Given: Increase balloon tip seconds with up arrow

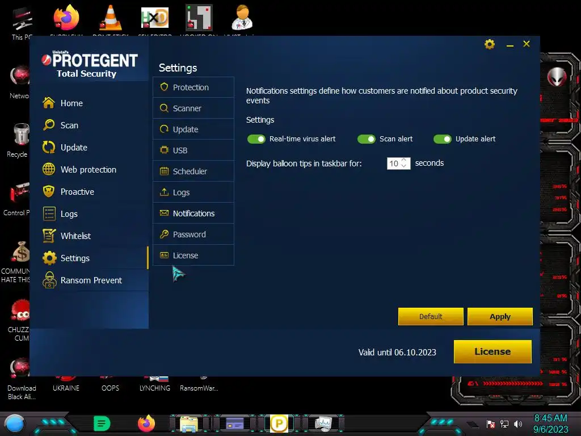Looking at the screenshot, I should coord(404,160).
